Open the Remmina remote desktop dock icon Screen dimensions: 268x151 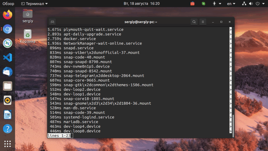tap(8, 43)
